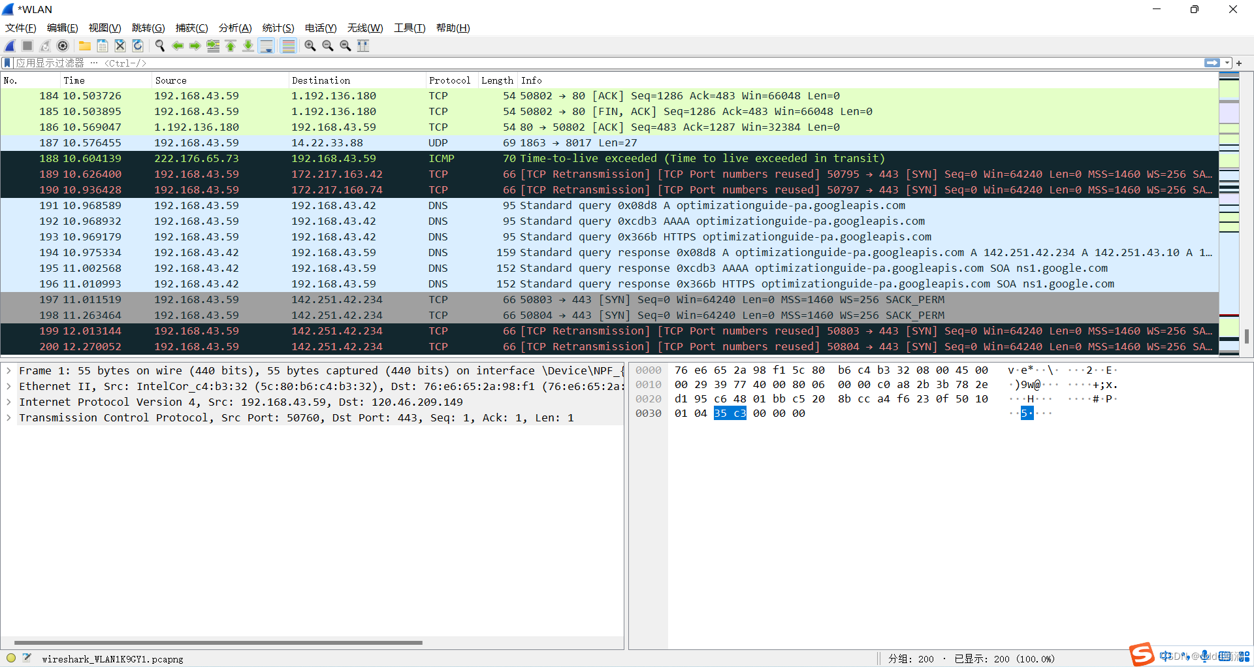Expand the Frame 1 details row
This screenshot has height=667, width=1254.
[8, 370]
